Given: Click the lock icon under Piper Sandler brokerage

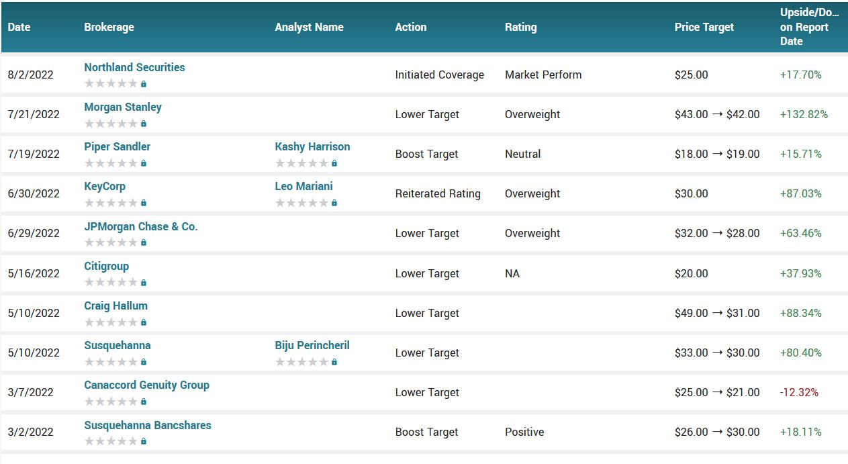Looking at the screenshot, I should click(144, 163).
